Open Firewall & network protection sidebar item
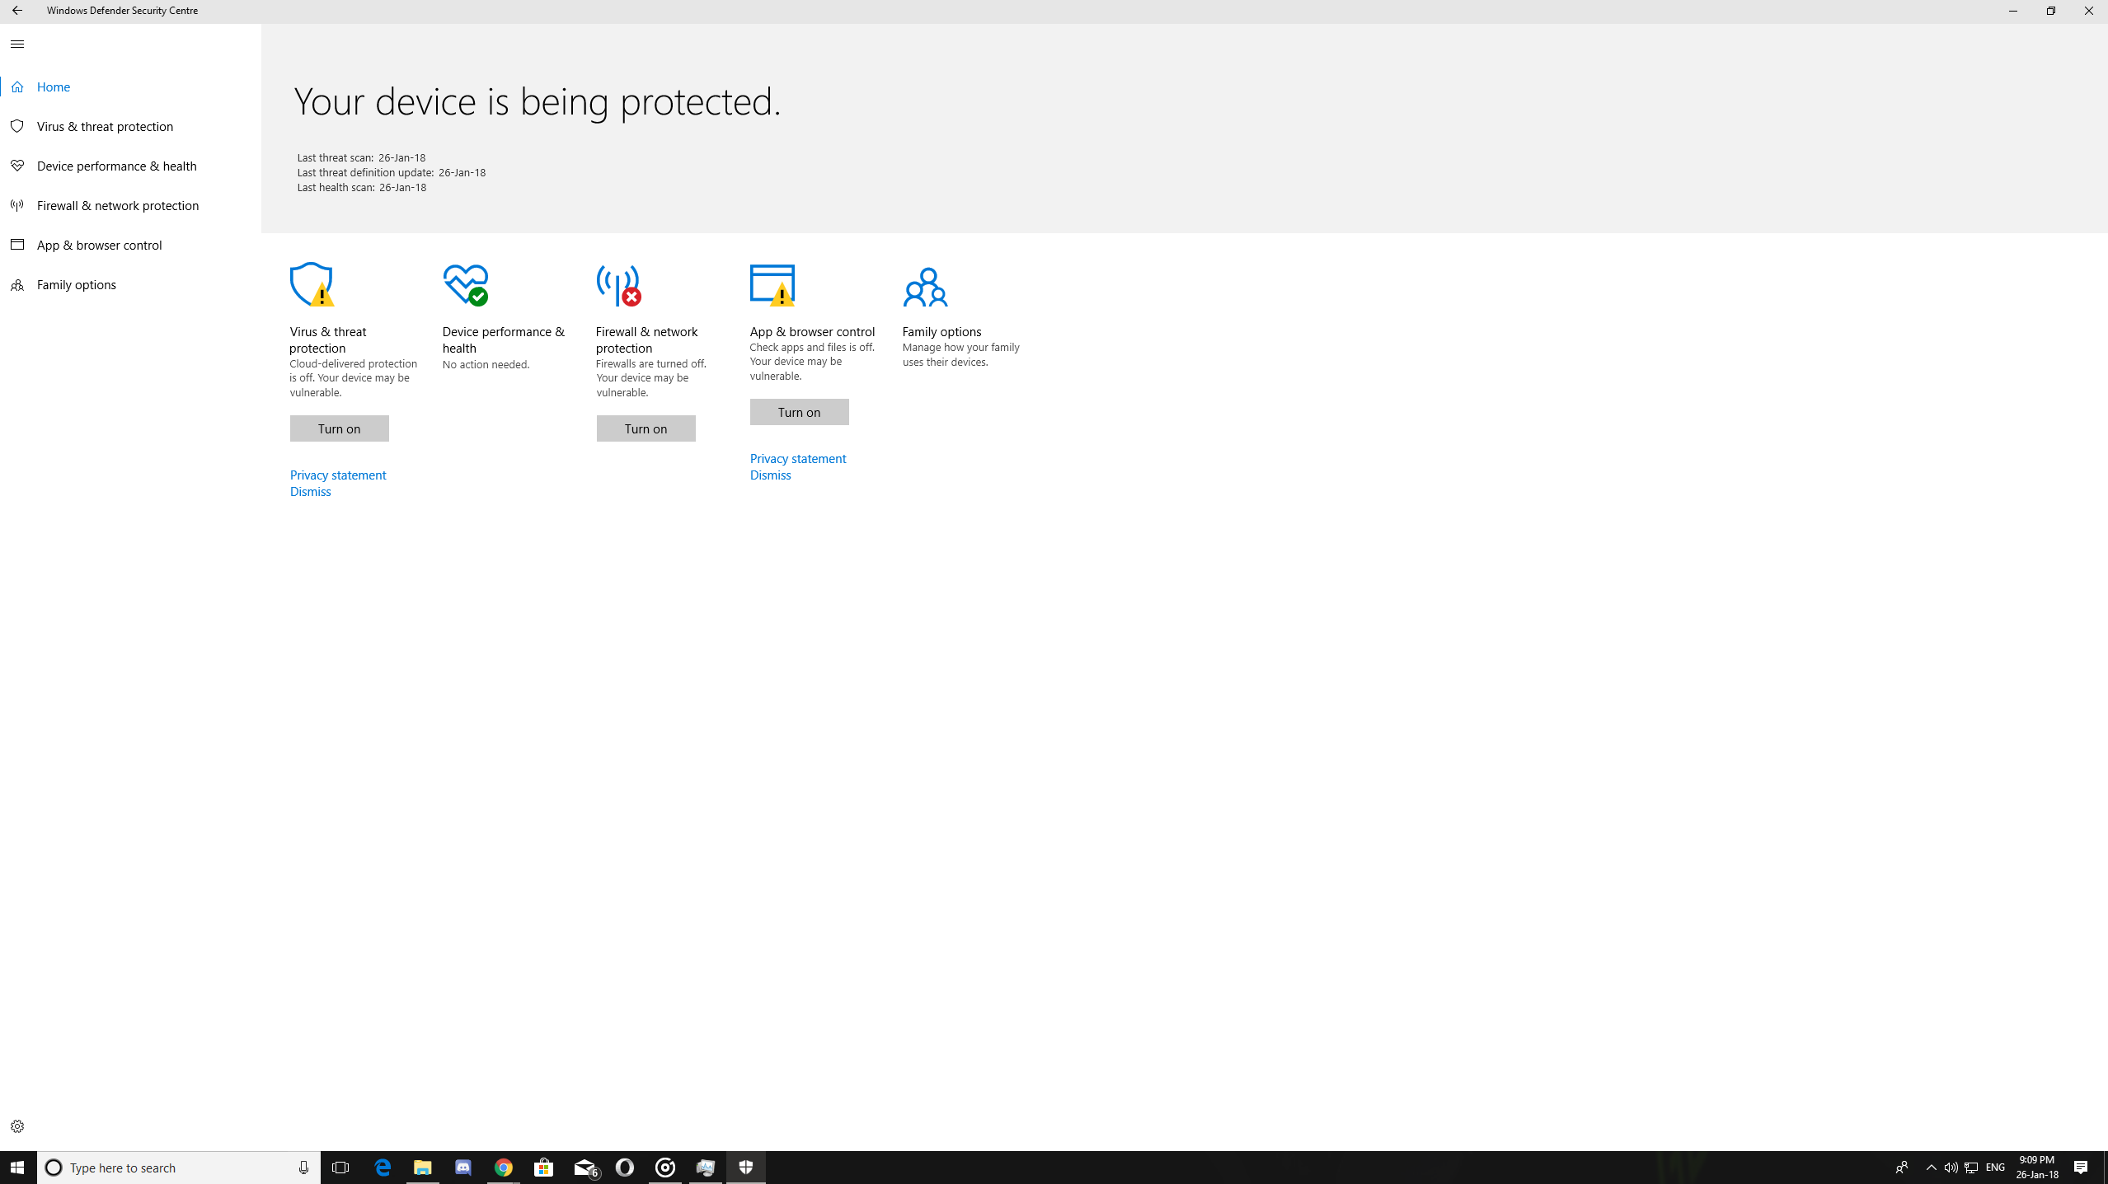 coord(118,206)
